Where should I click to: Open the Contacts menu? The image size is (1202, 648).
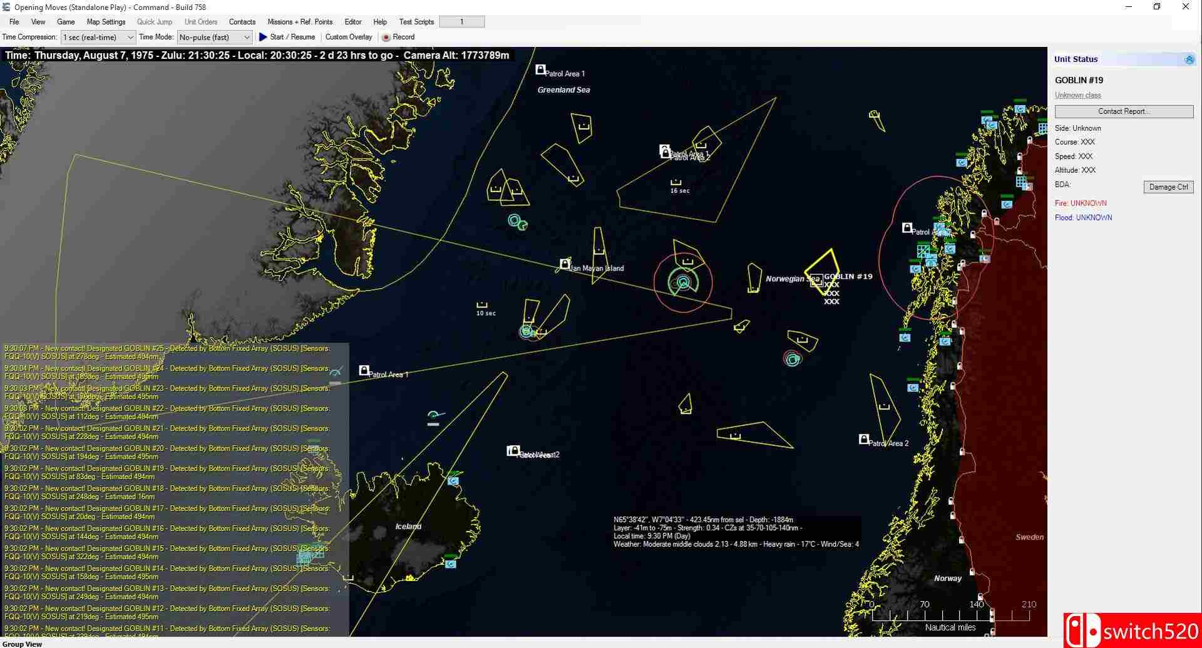[x=242, y=21]
